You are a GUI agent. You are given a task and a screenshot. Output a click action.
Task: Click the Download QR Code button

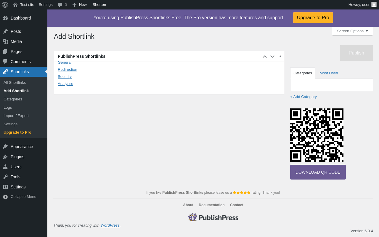[x=318, y=172]
